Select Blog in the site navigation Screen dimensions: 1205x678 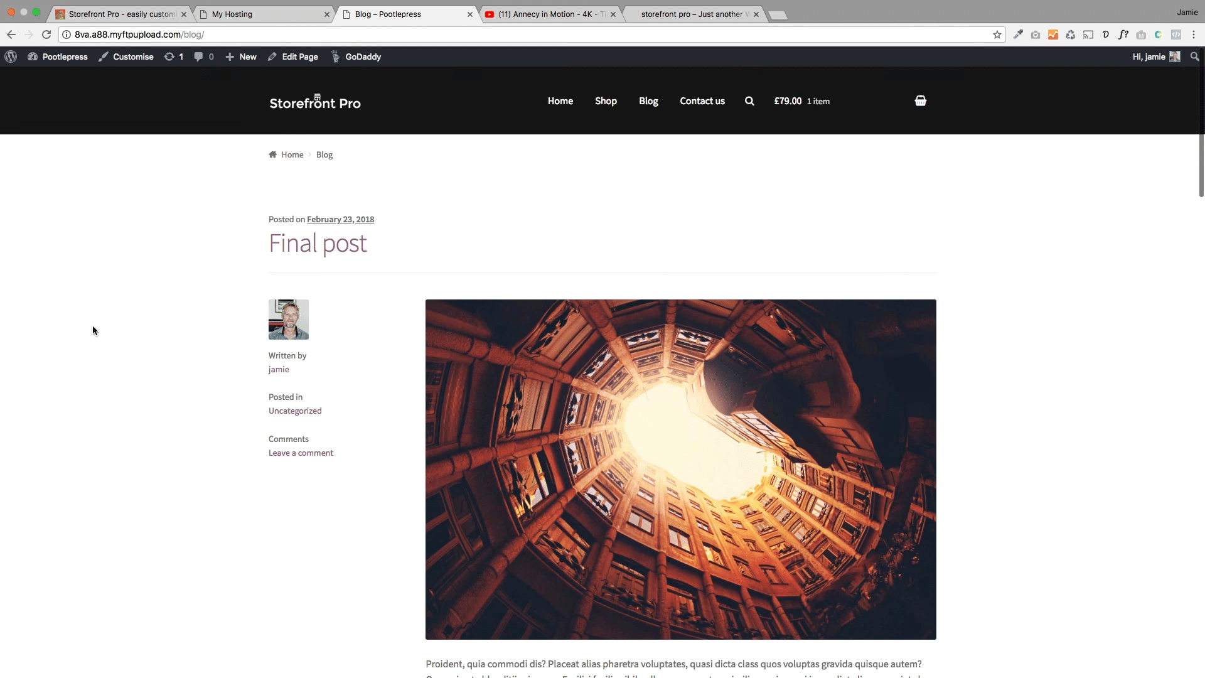[x=648, y=101]
